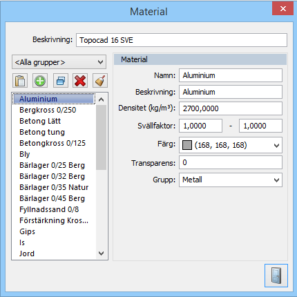The image size is (297, 297).
Task: Click the Namn field containing Aluminium
Action: (x=231, y=75)
